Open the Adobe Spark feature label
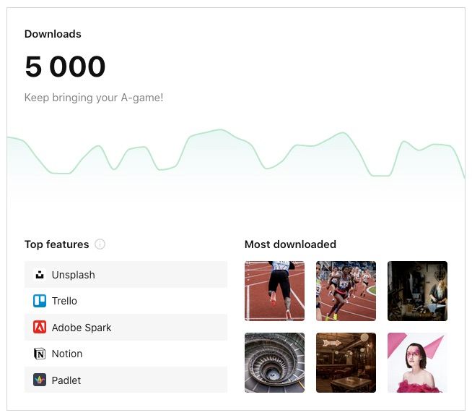The width and height of the screenshot is (472, 418). coord(82,328)
